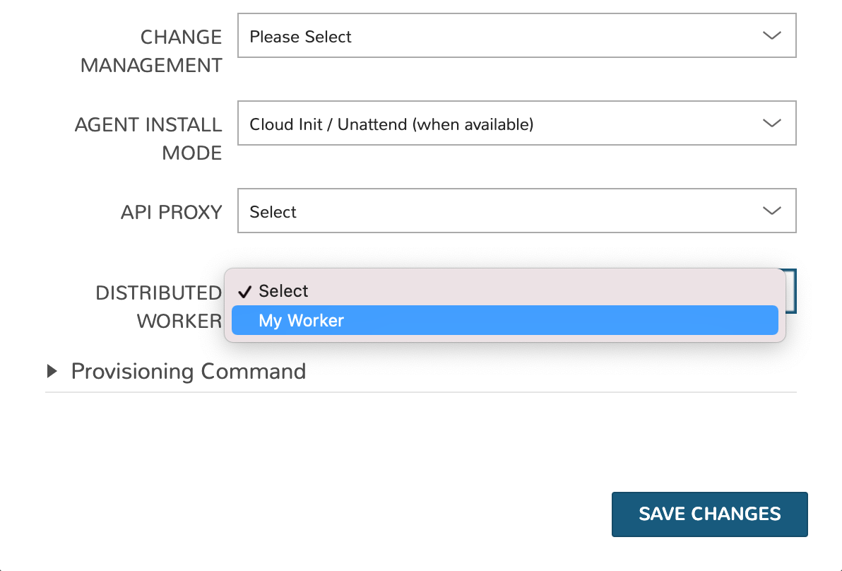The width and height of the screenshot is (842, 571).
Task: Click the Distributed Worker label
Action: click(158, 307)
